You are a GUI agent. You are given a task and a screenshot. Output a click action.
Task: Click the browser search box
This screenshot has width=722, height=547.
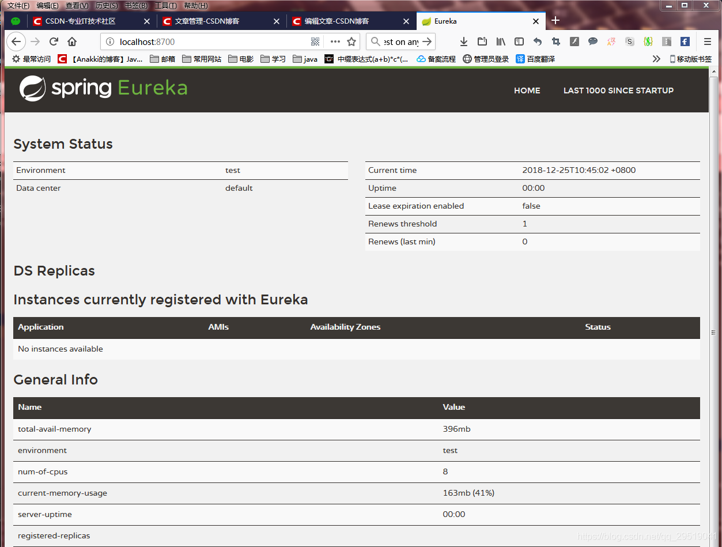click(400, 42)
